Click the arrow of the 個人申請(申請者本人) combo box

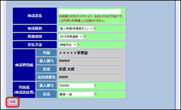pyautogui.click(x=91, y=28)
